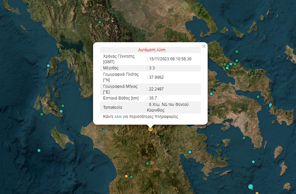
Task: Select cyan marker just right of the popup
Action: coord(211,94)
